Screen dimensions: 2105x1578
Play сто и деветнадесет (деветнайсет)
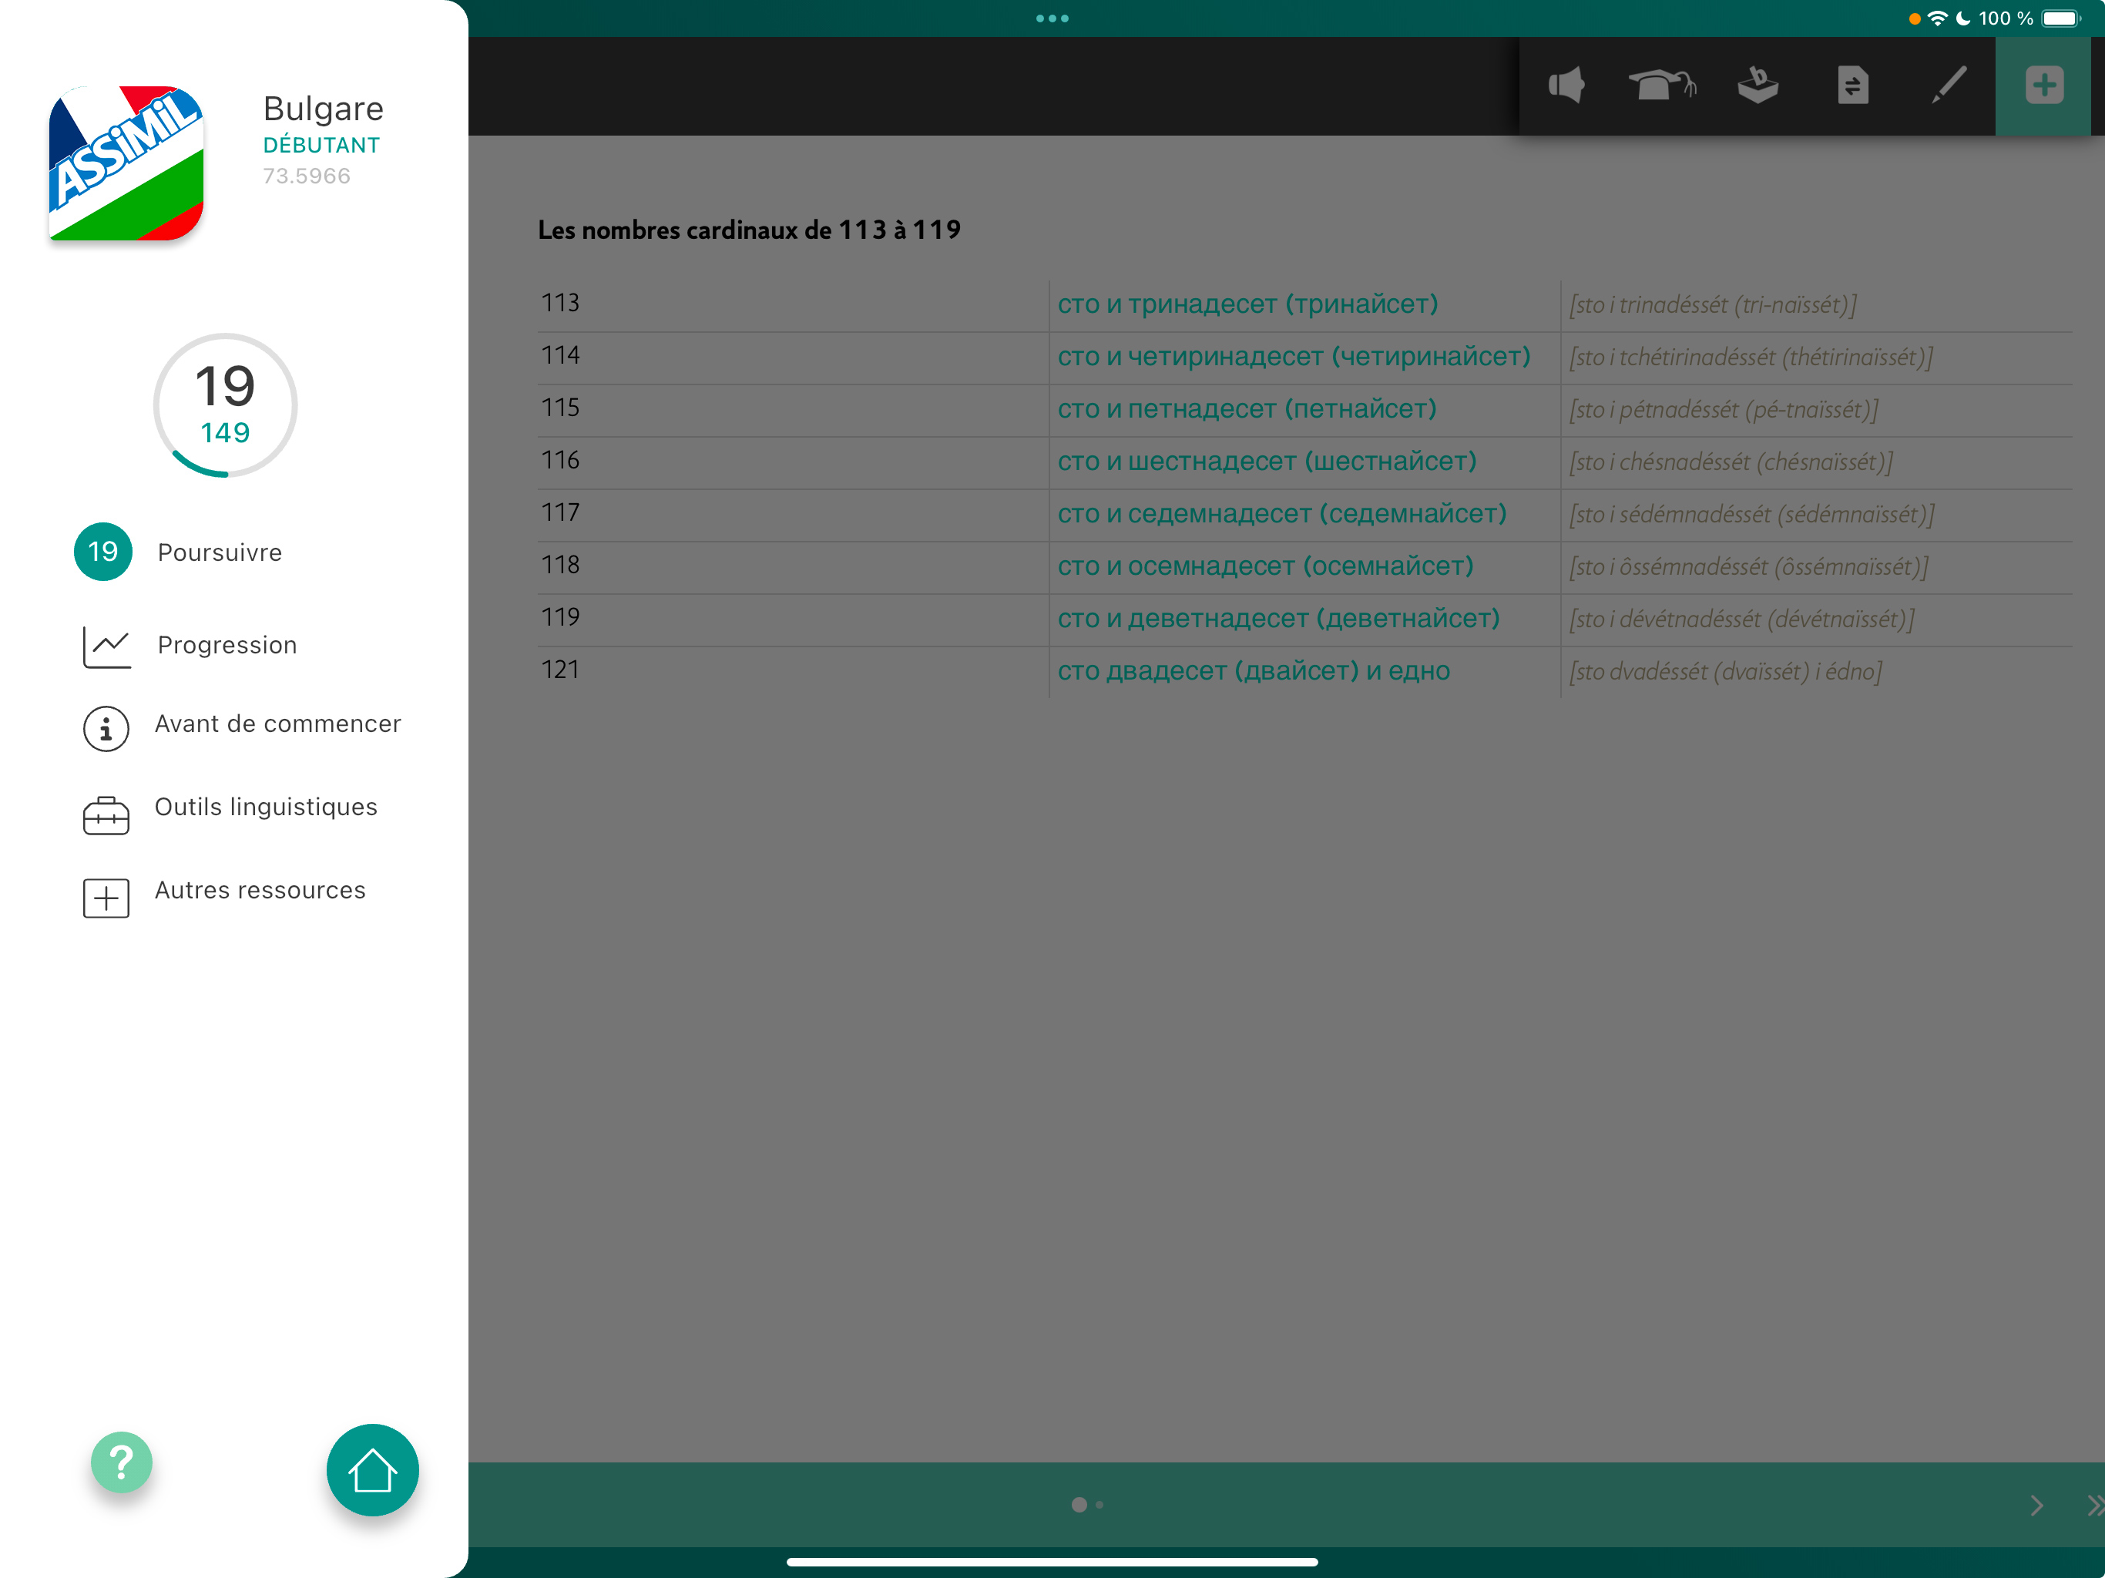tap(1278, 619)
